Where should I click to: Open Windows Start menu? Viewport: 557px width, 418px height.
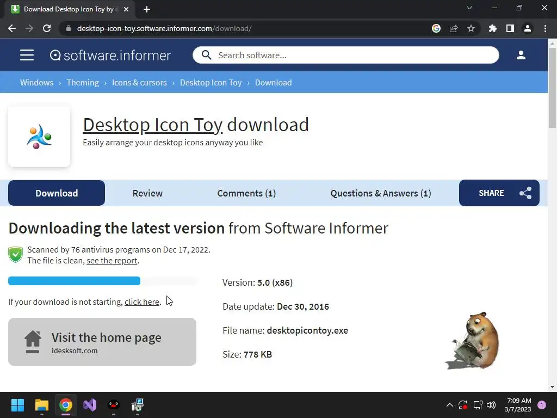point(17,405)
